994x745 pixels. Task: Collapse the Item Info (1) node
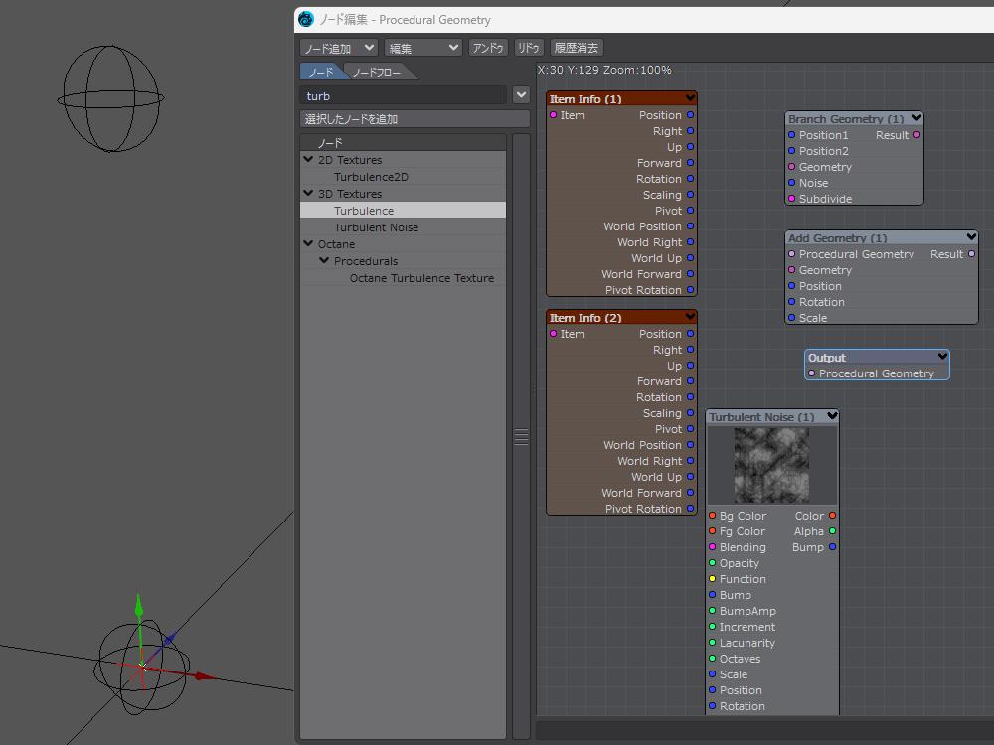point(688,98)
